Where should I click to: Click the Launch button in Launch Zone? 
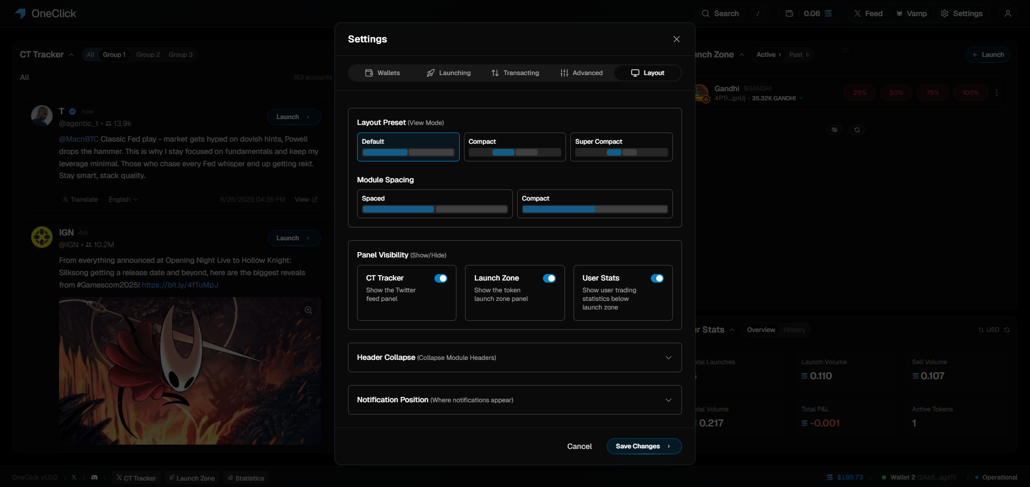(x=988, y=55)
